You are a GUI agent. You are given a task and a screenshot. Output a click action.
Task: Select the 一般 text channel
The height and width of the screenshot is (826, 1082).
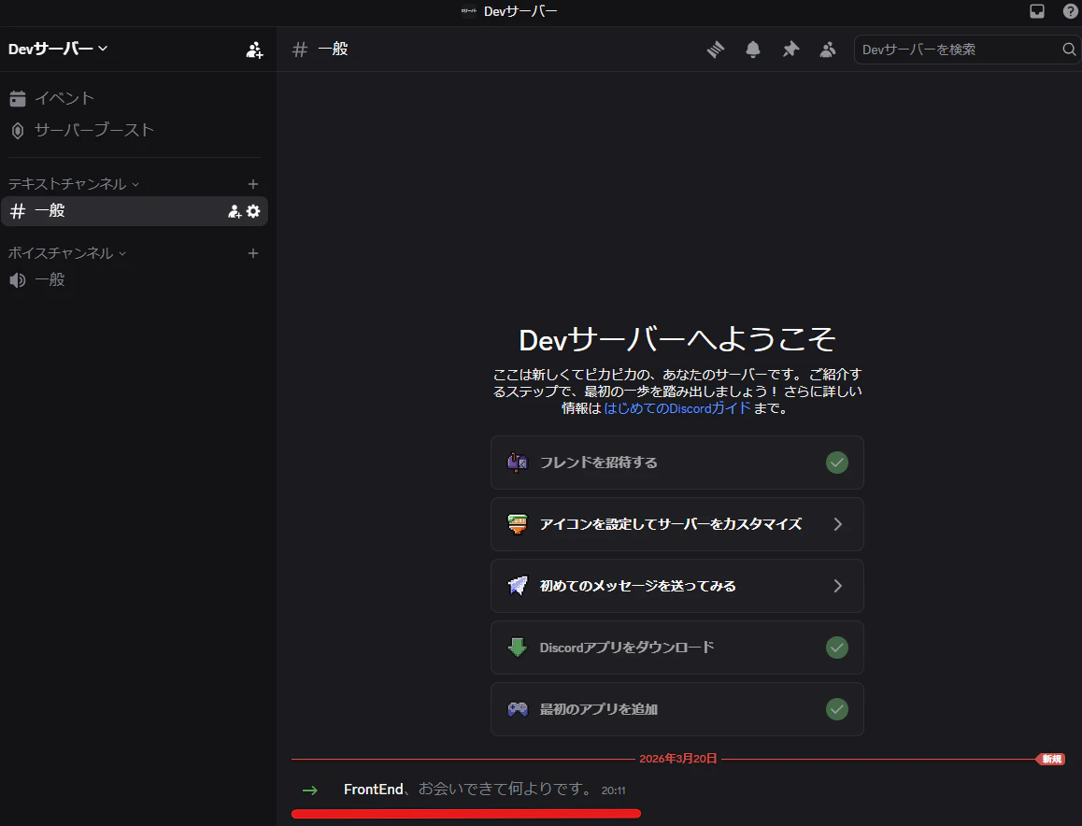tap(135, 211)
